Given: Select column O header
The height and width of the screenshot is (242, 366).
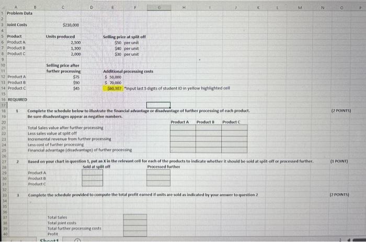Looking at the screenshot, I should click(x=341, y=8).
